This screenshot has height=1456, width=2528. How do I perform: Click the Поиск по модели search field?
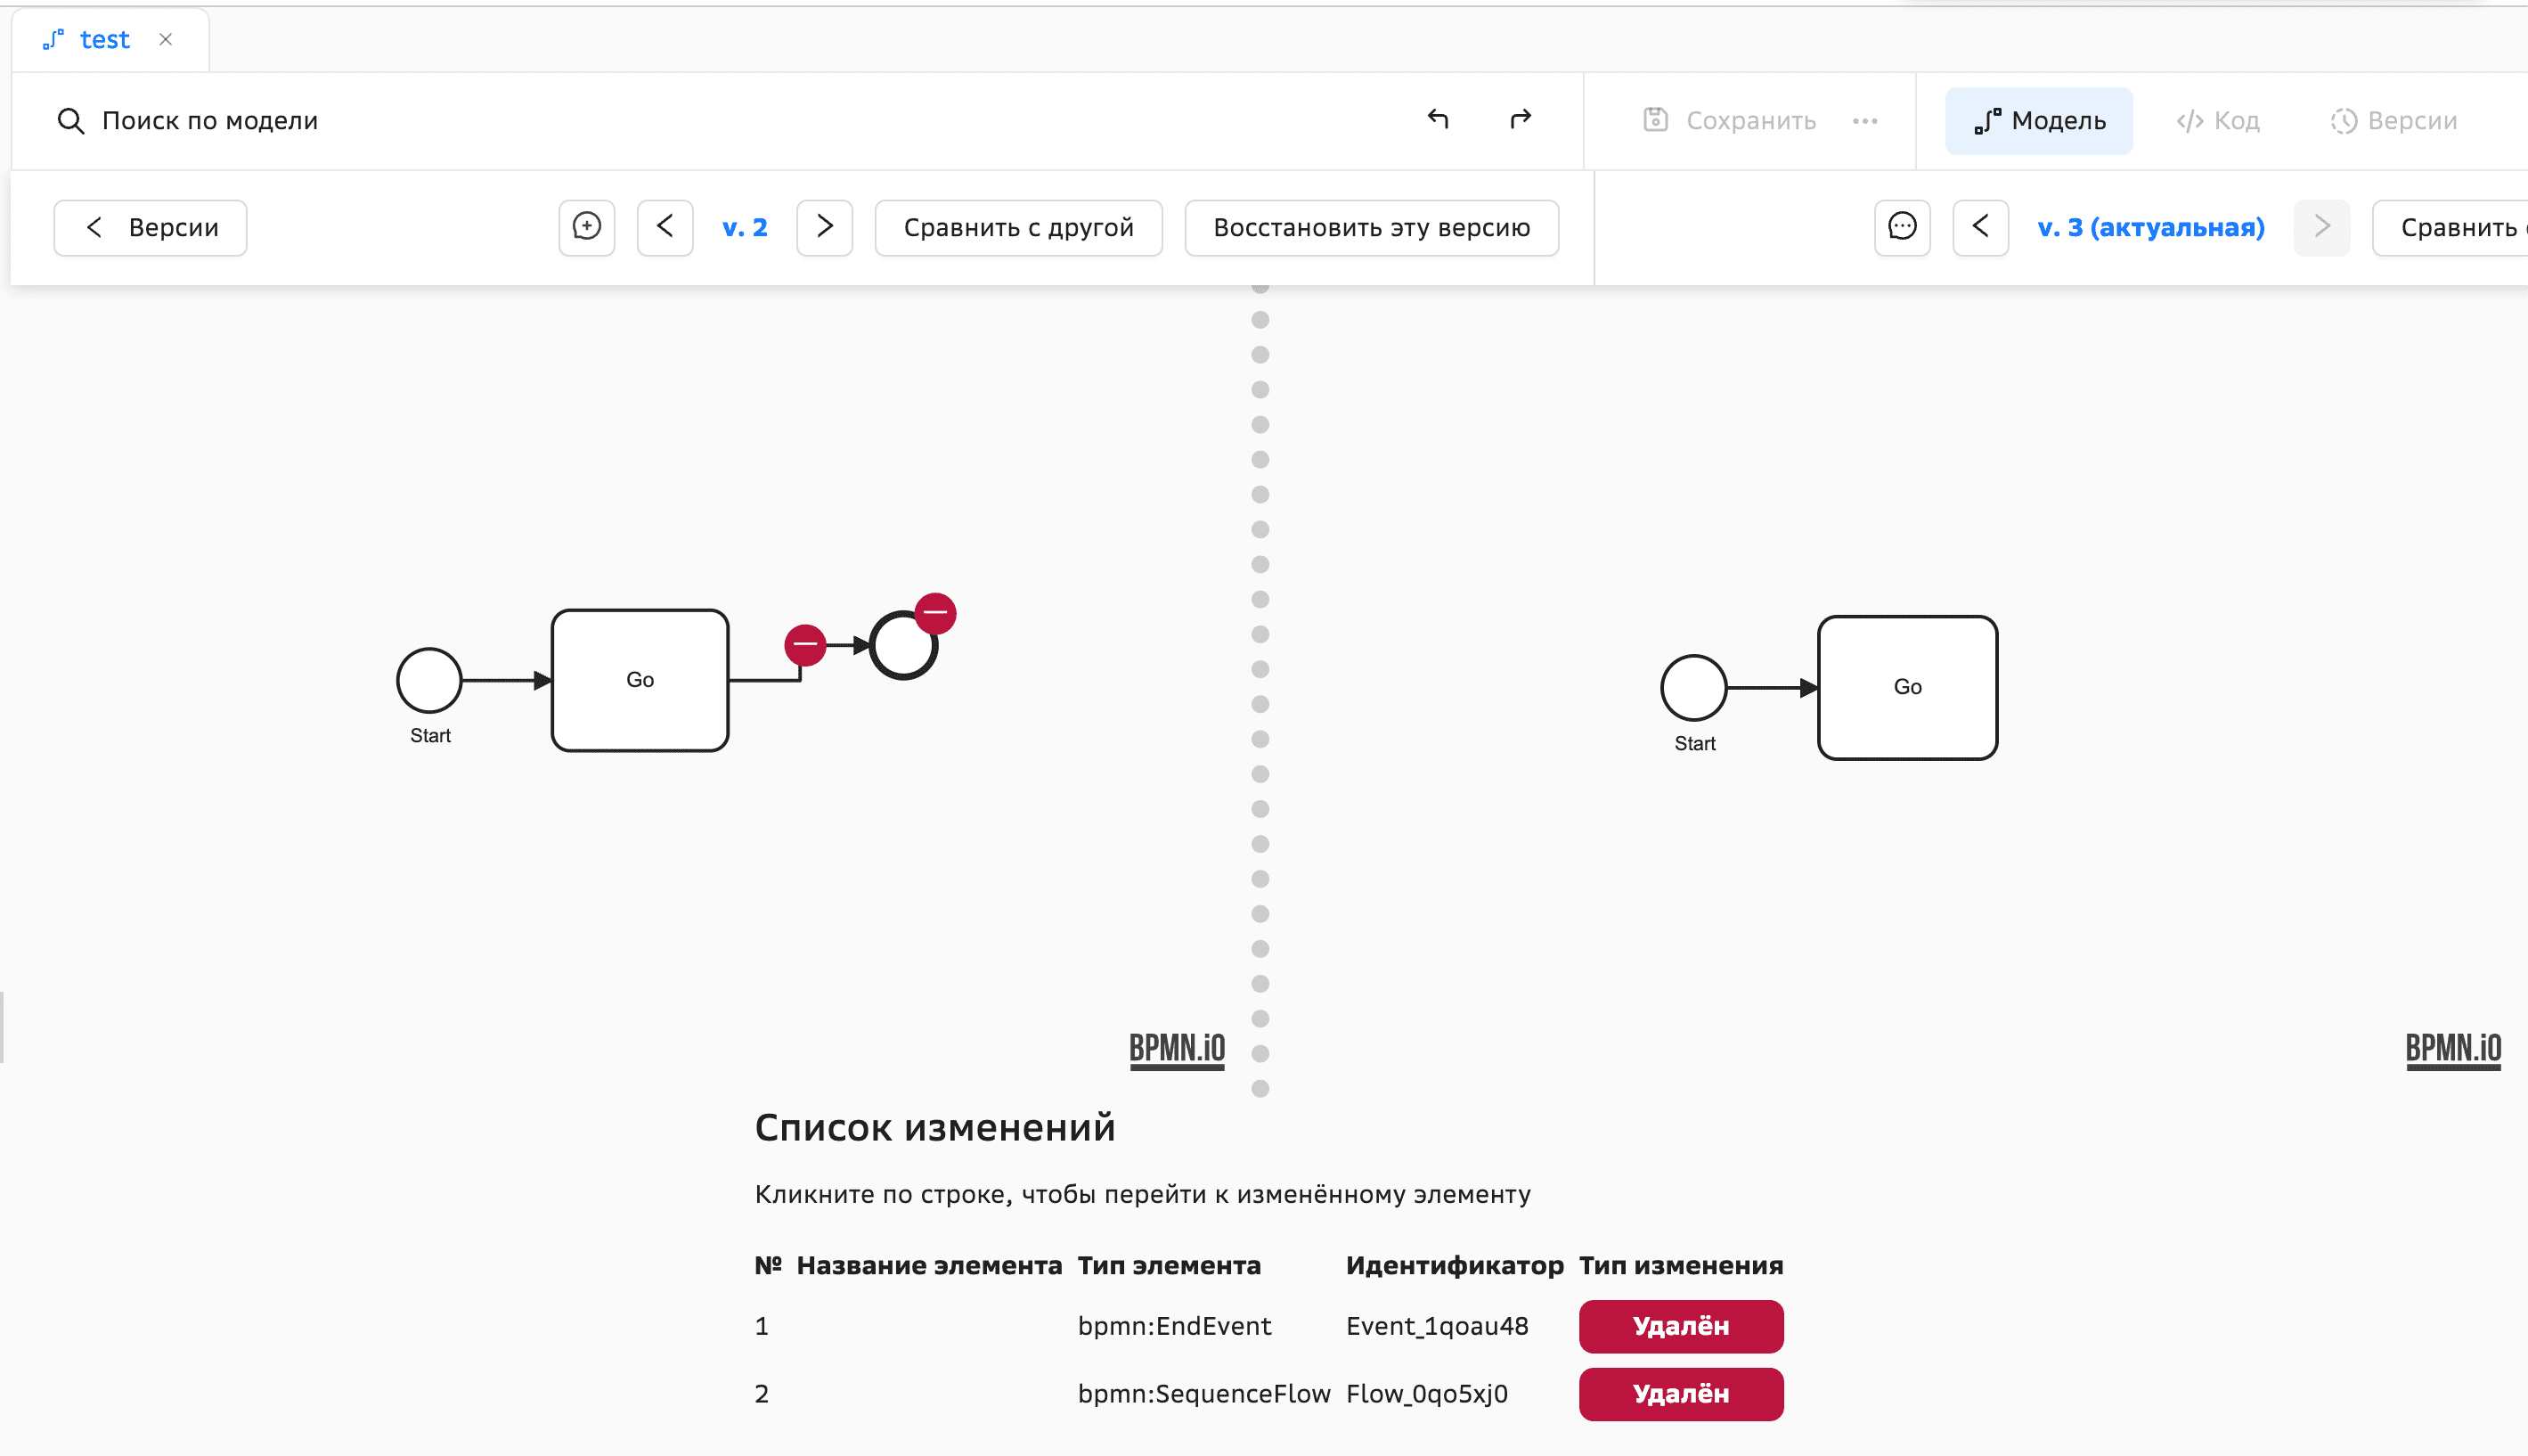pyautogui.click(x=210, y=121)
